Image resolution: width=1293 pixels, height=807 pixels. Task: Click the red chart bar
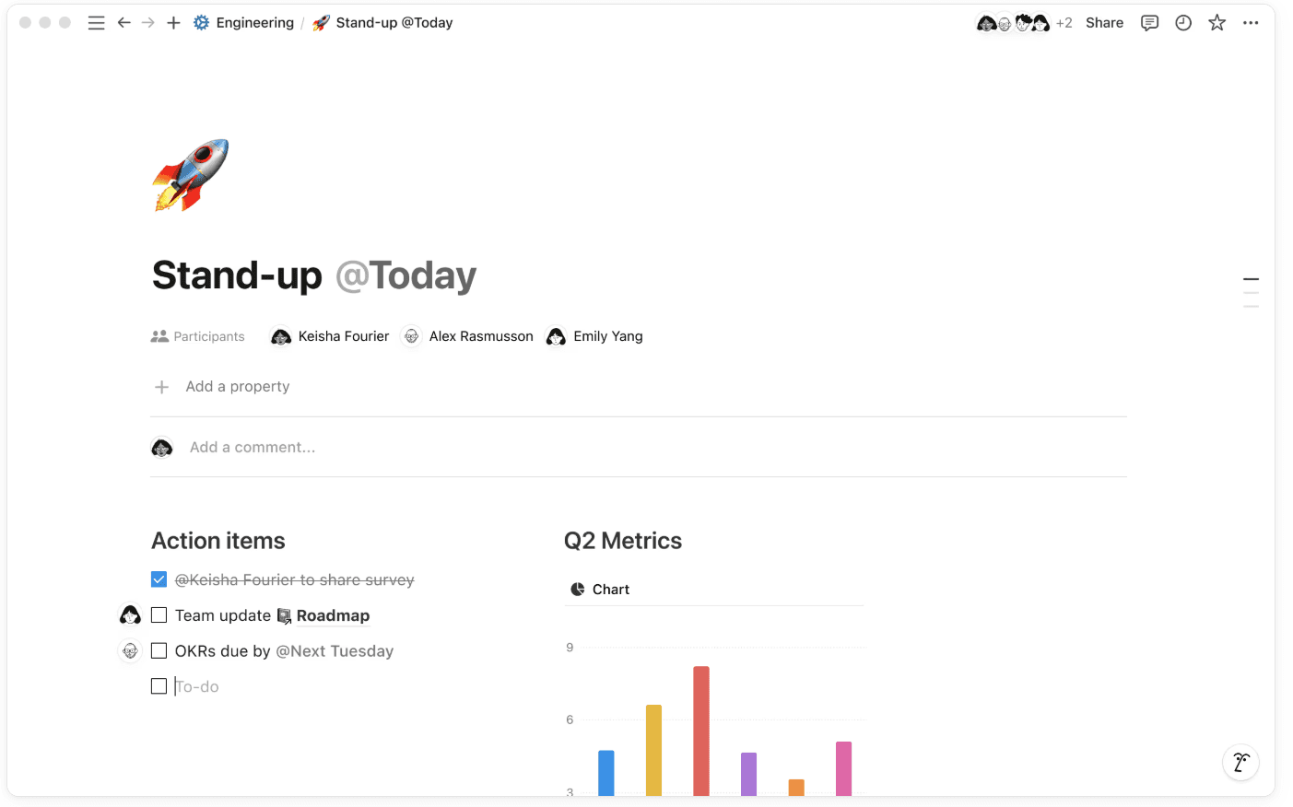click(701, 731)
